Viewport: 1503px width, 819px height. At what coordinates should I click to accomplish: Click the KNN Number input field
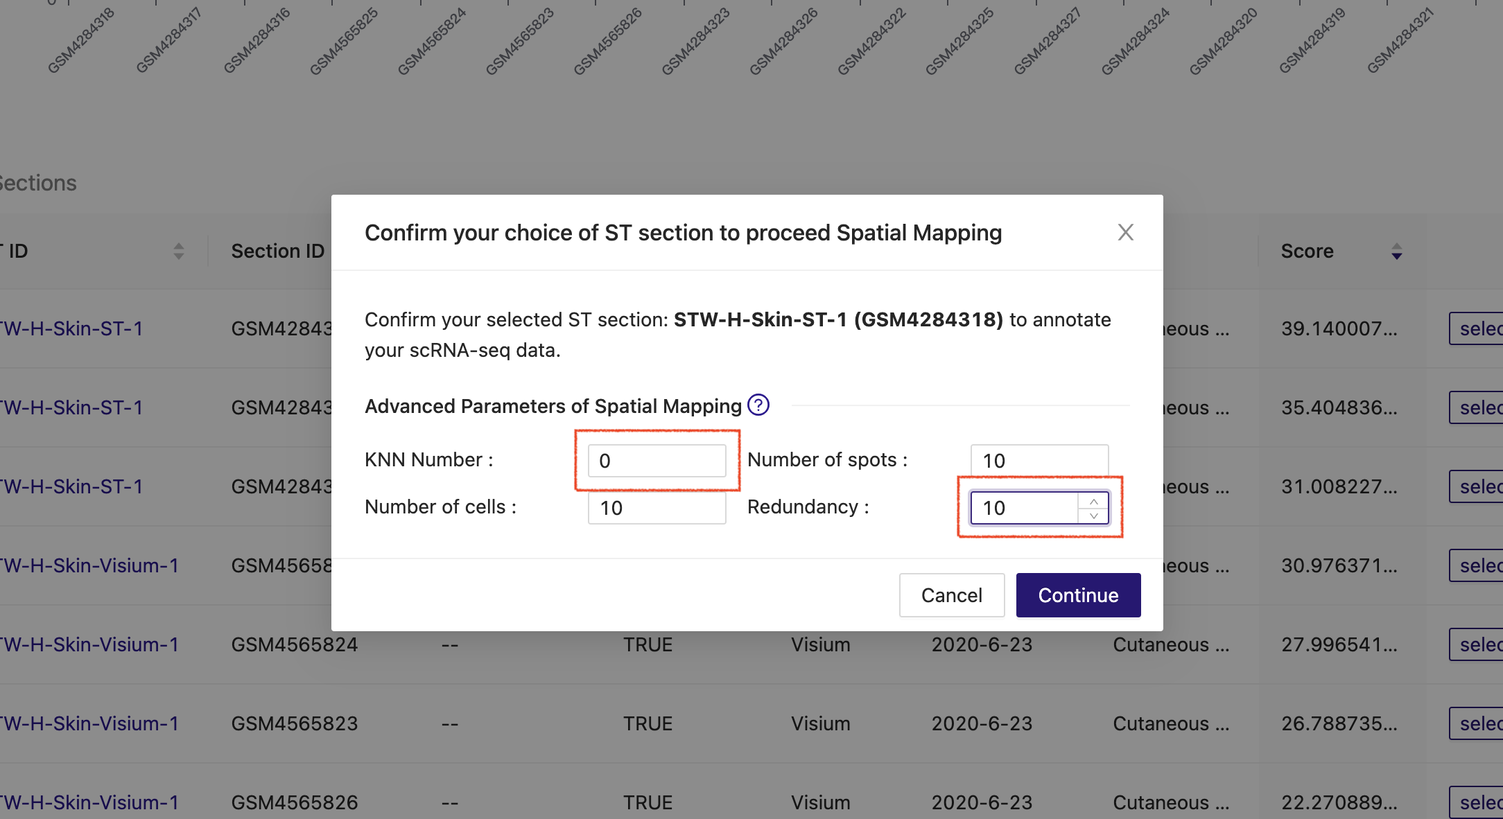coord(657,461)
